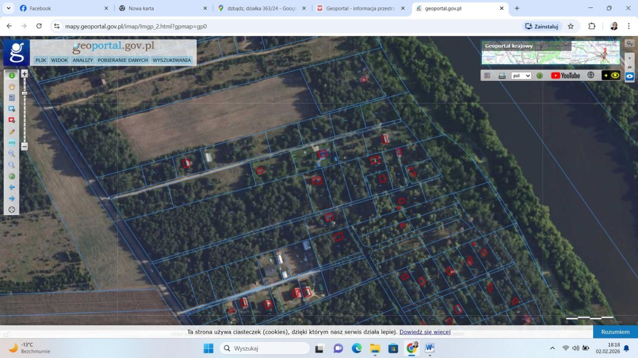Select the pencil drawing tool

[12, 131]
